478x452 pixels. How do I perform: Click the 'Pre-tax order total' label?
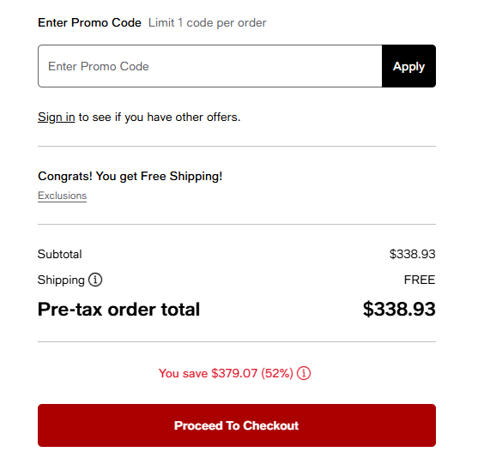118,310
